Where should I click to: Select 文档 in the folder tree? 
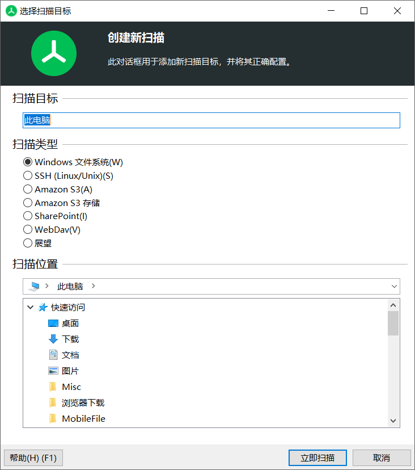tap(70, 355)
